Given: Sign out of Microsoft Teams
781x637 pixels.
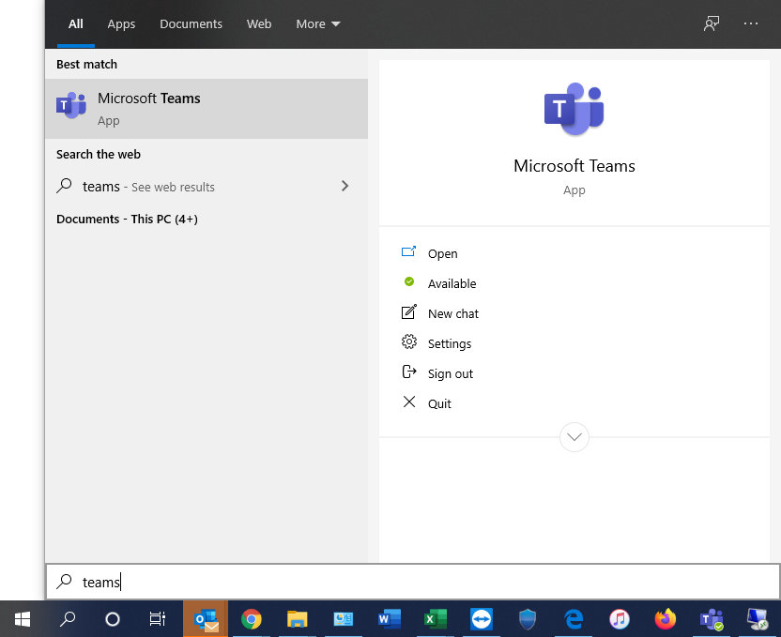Looking at the screenshot, I should 449,373.
